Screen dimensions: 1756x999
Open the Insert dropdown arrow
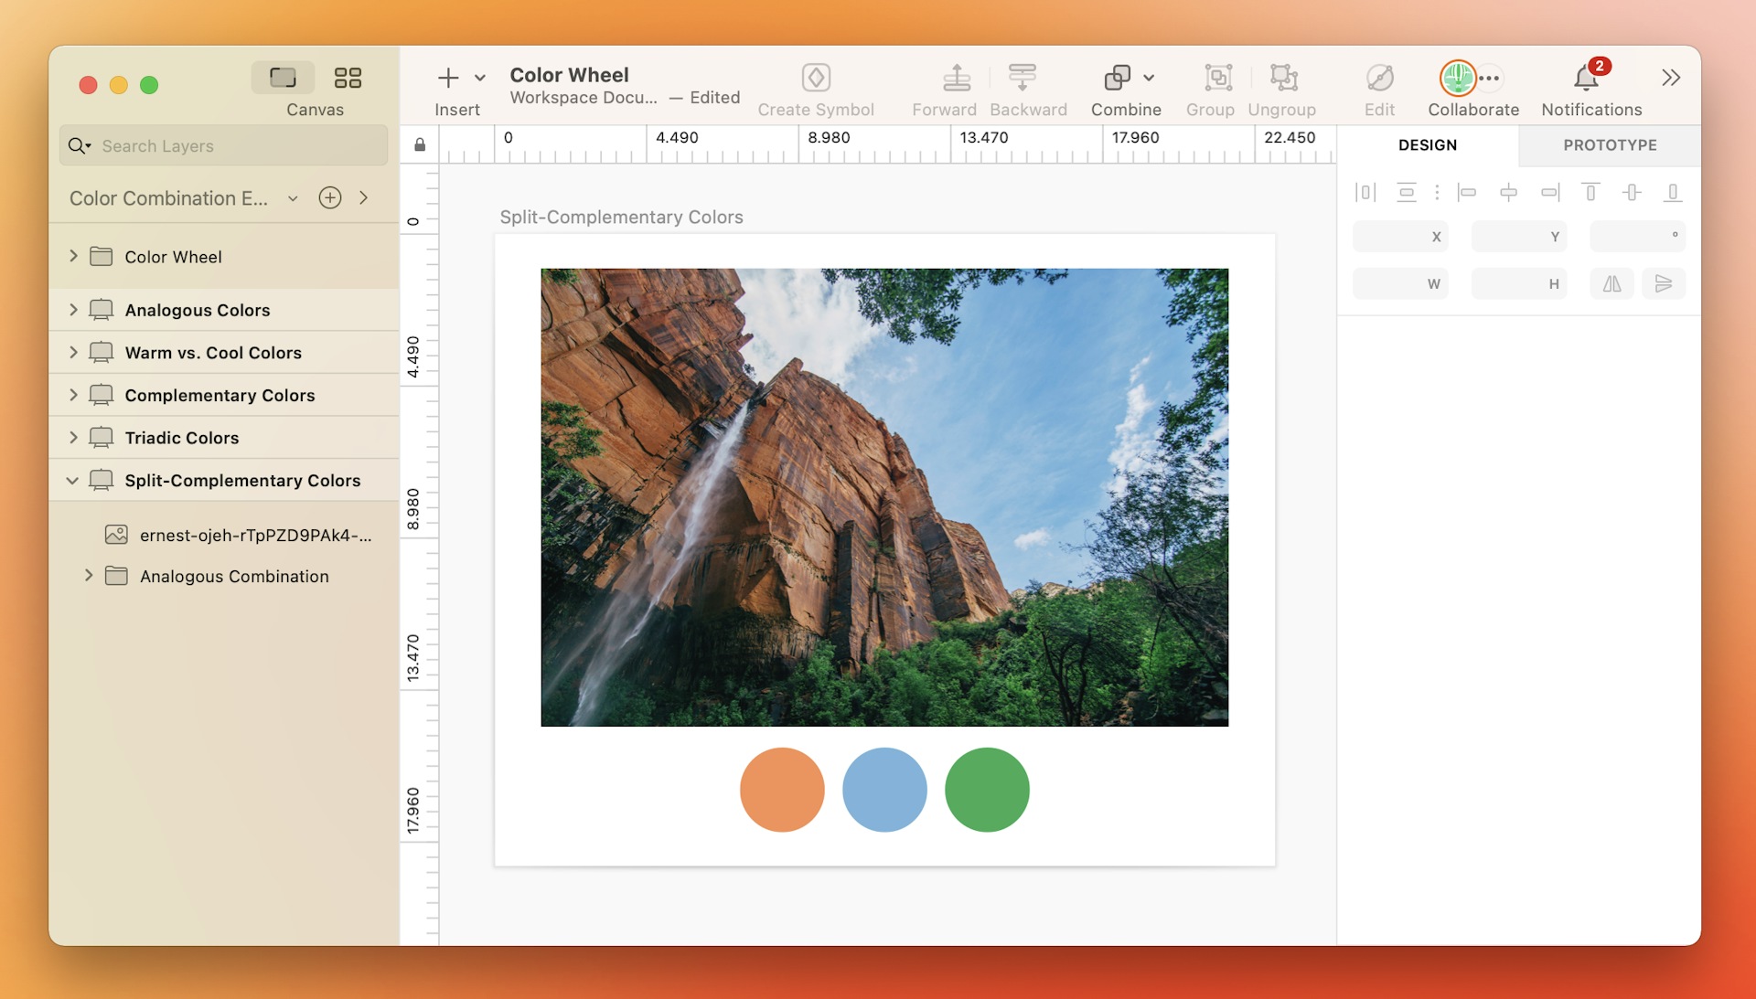[x=480, y=78]
